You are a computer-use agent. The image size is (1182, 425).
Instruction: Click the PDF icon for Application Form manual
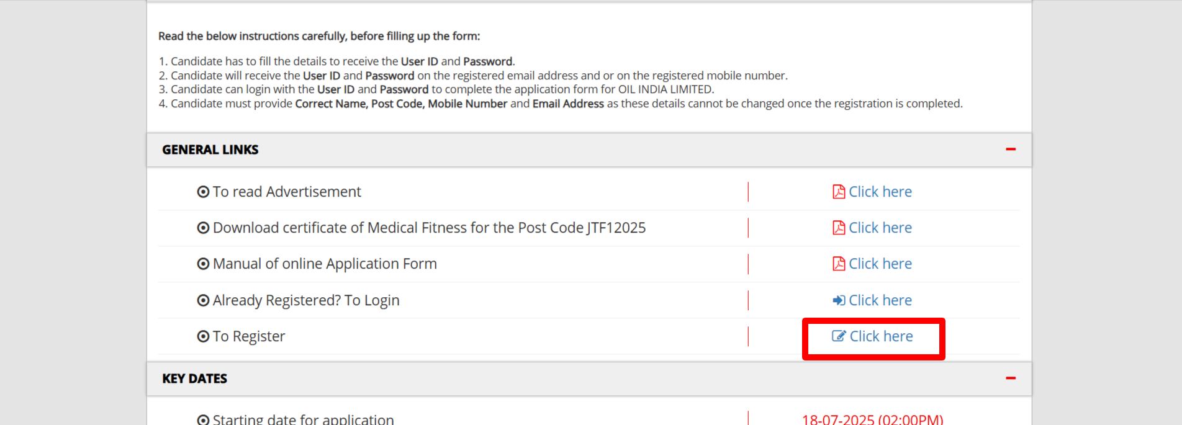839,264
